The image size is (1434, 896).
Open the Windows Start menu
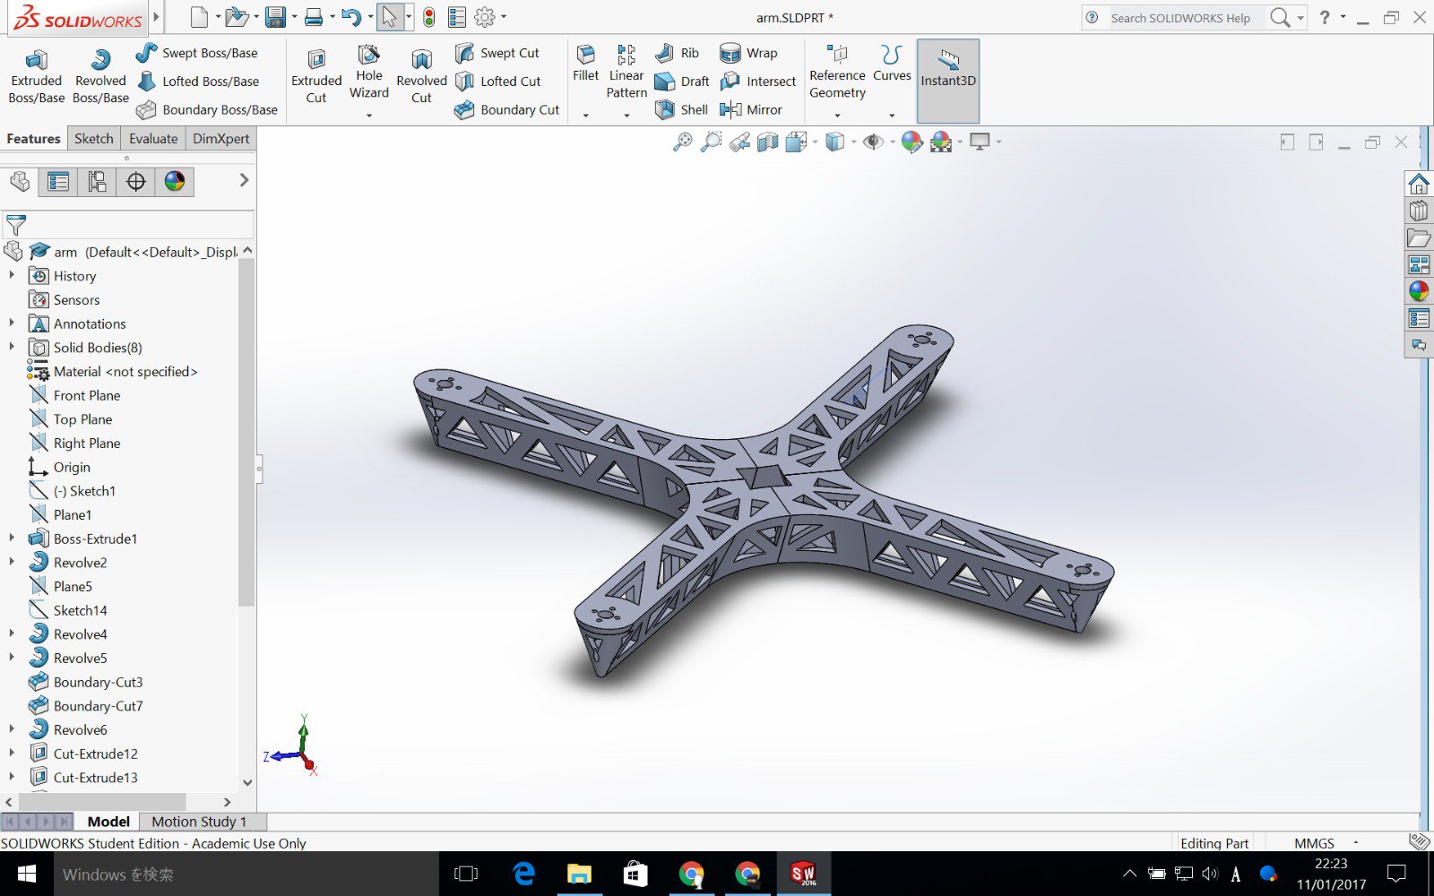[26, 874]
